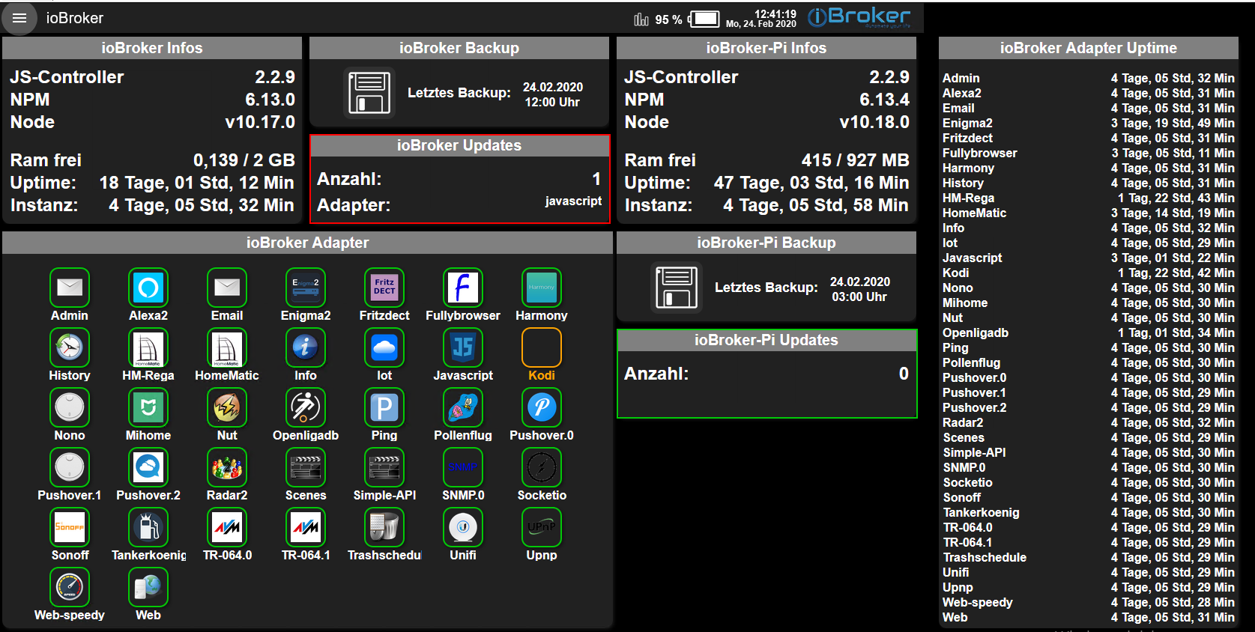Open the Info adapter icon
The image size is (1255, 632).
click(306, 347)
